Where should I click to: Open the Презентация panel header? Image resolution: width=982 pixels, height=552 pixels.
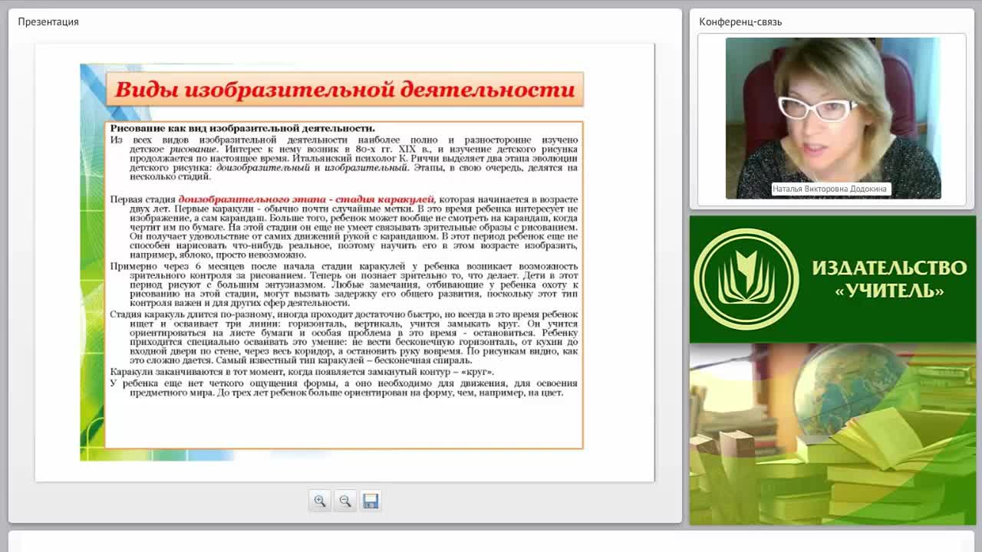(48, 21)
